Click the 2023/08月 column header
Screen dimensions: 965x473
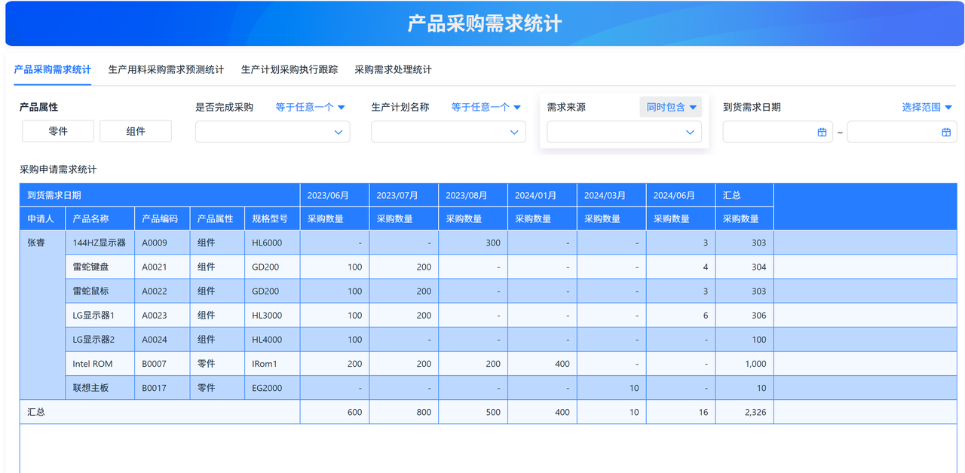coord(473,195)
